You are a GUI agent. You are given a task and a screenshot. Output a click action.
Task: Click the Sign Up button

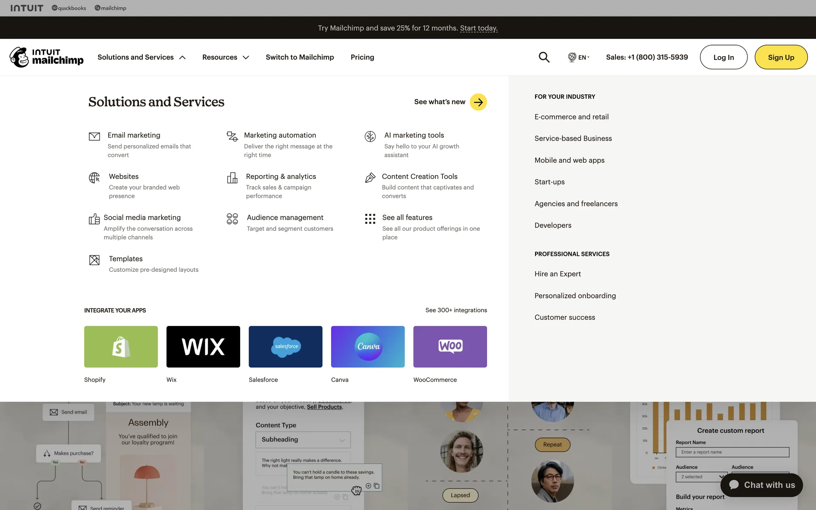(781, 57)
